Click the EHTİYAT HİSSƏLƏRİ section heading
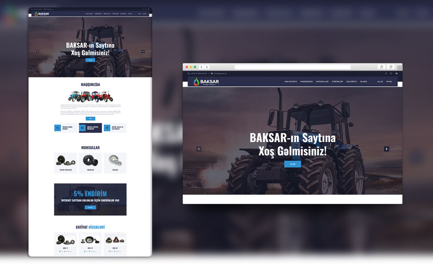The image size is (433, 265). (90, 227)
